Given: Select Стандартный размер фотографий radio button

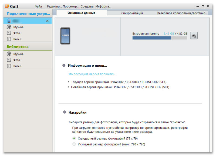Looking at the screenshot, I should [x=74, y=138].
